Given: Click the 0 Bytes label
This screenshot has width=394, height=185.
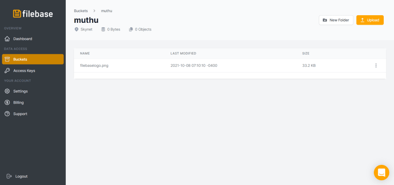Looking at the screenshot, I should (114, 30).
